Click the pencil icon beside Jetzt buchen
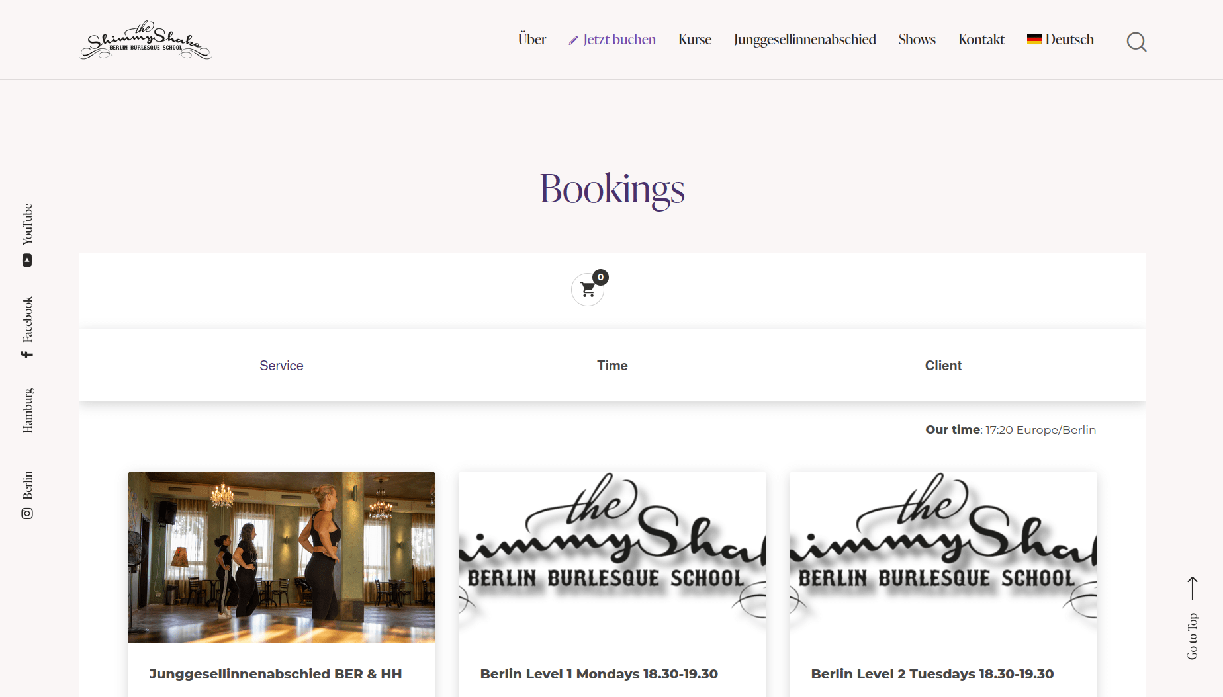 click(573, 41)
